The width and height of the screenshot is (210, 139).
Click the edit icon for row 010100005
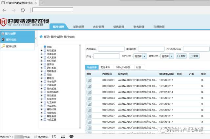pyautogui.click(x=89, y=104)
